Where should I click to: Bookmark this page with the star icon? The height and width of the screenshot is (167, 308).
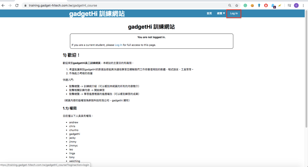pyautogui.click(x=237, y=5)
